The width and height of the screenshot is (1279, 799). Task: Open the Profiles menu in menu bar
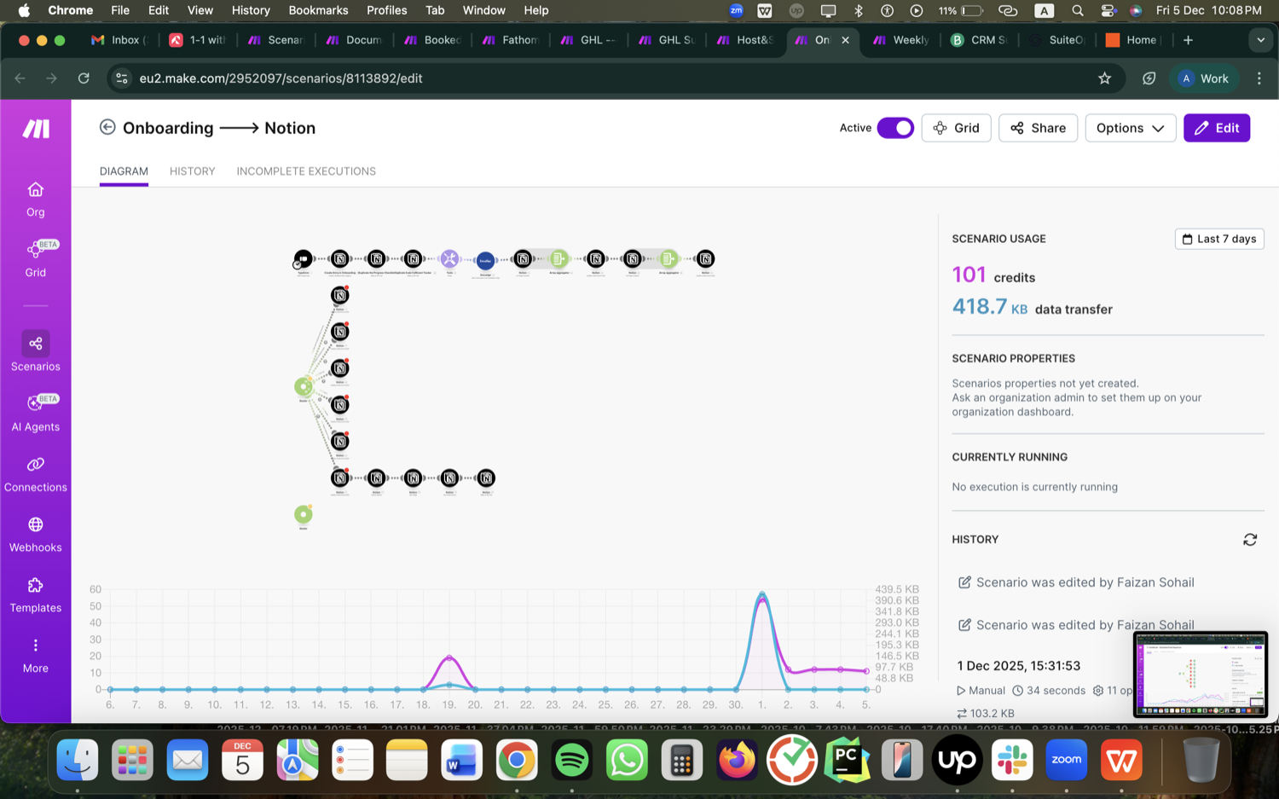(386, 10)
